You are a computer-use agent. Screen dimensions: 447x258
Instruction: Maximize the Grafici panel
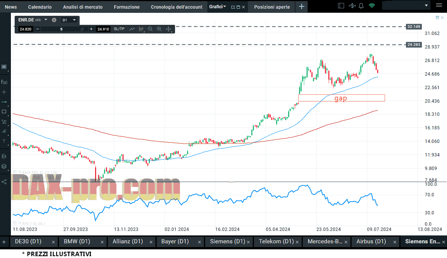tap(238, 7)
